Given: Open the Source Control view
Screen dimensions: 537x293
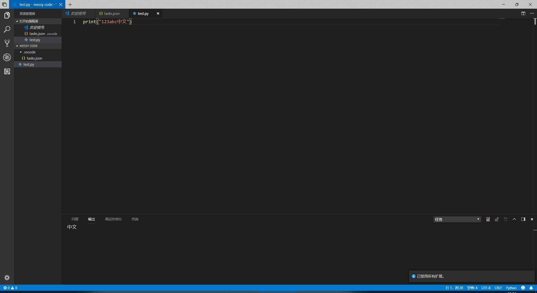Looking at the screenshot, I should (7, 43).
